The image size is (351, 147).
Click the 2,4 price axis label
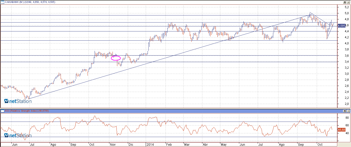tap(347, 92)
